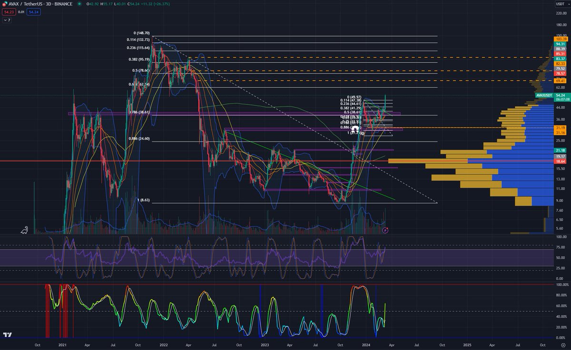The width and height of the screenshot is (571, 350).
Task: Click the 2023 label on time axis
Action: (x=265, y=344)
